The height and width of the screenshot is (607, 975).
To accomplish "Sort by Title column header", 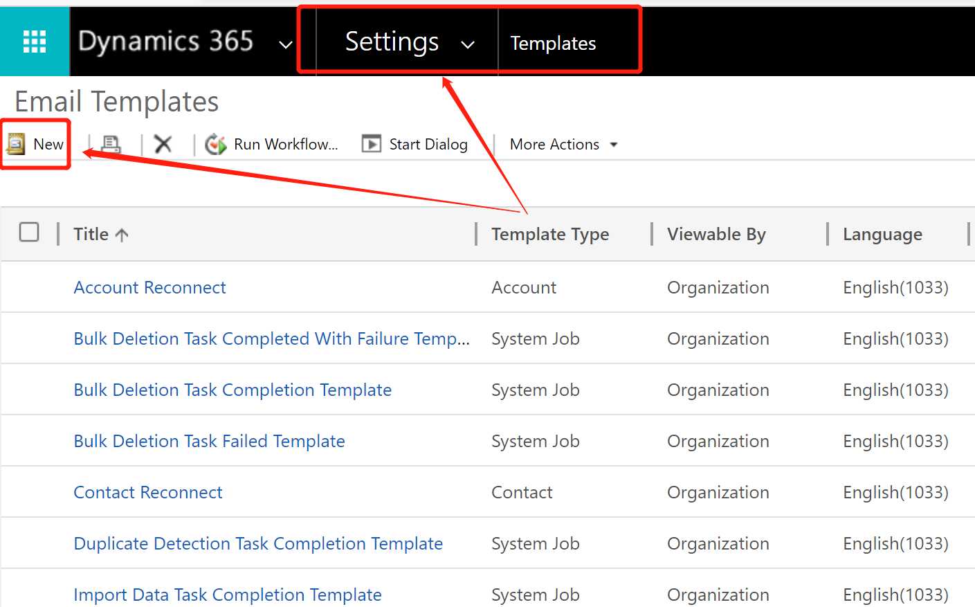I will (x=91, y=235).
